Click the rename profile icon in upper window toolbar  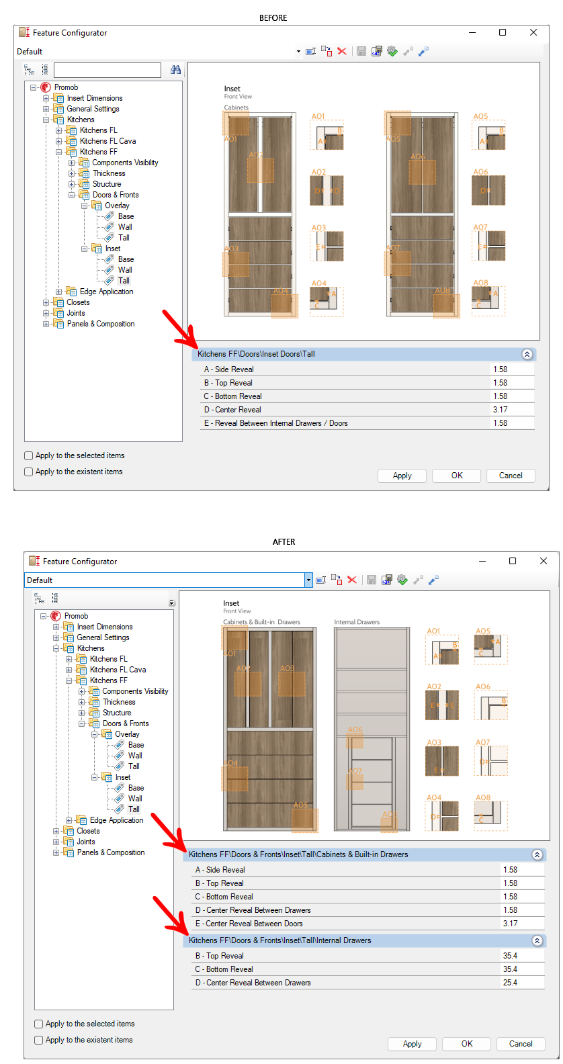point(311,51)
